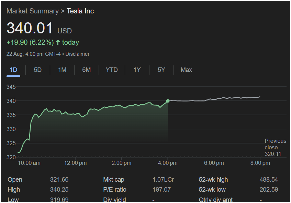Image resolution: width=291 pixels, height=203 pixels.
Task: Switch to the 1Y chart view
Action: [x=137, y=70]
